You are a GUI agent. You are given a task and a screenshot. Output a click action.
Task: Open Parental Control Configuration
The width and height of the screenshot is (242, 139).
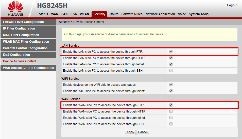28,48
